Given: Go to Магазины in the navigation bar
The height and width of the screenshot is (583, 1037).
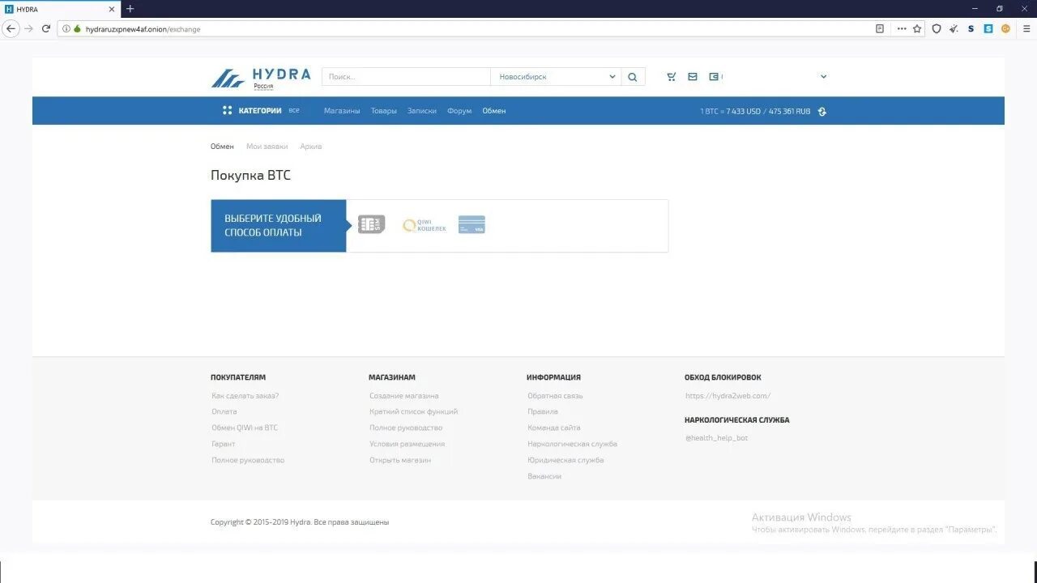Looking at the screenshot, I should [342, 111].
